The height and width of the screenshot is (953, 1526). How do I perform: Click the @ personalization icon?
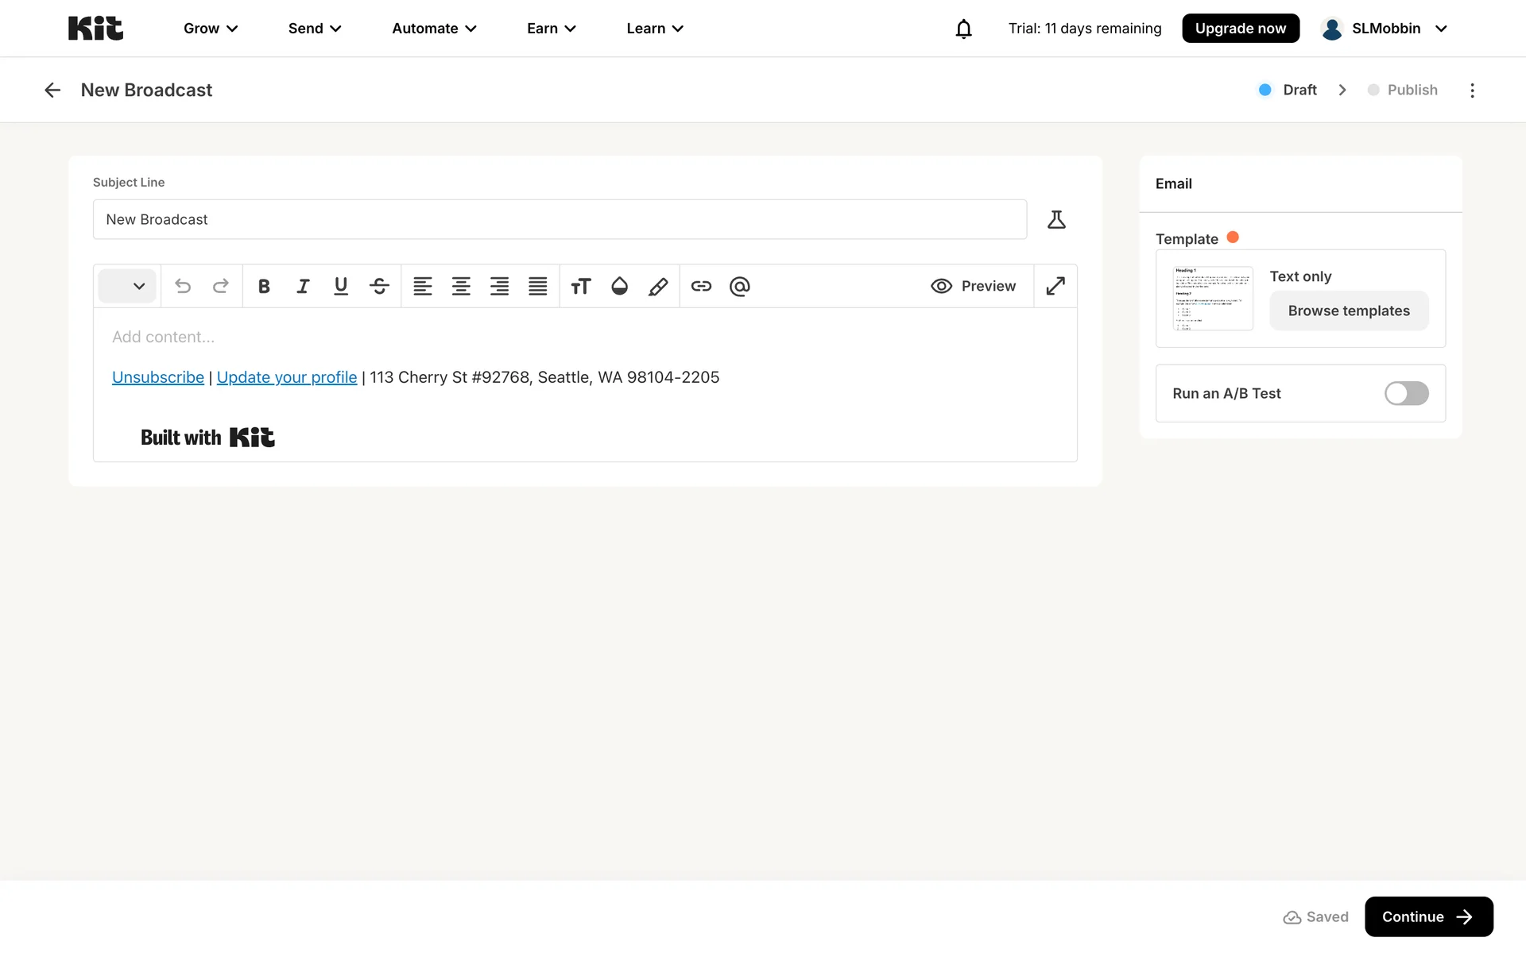click(739, 286)
